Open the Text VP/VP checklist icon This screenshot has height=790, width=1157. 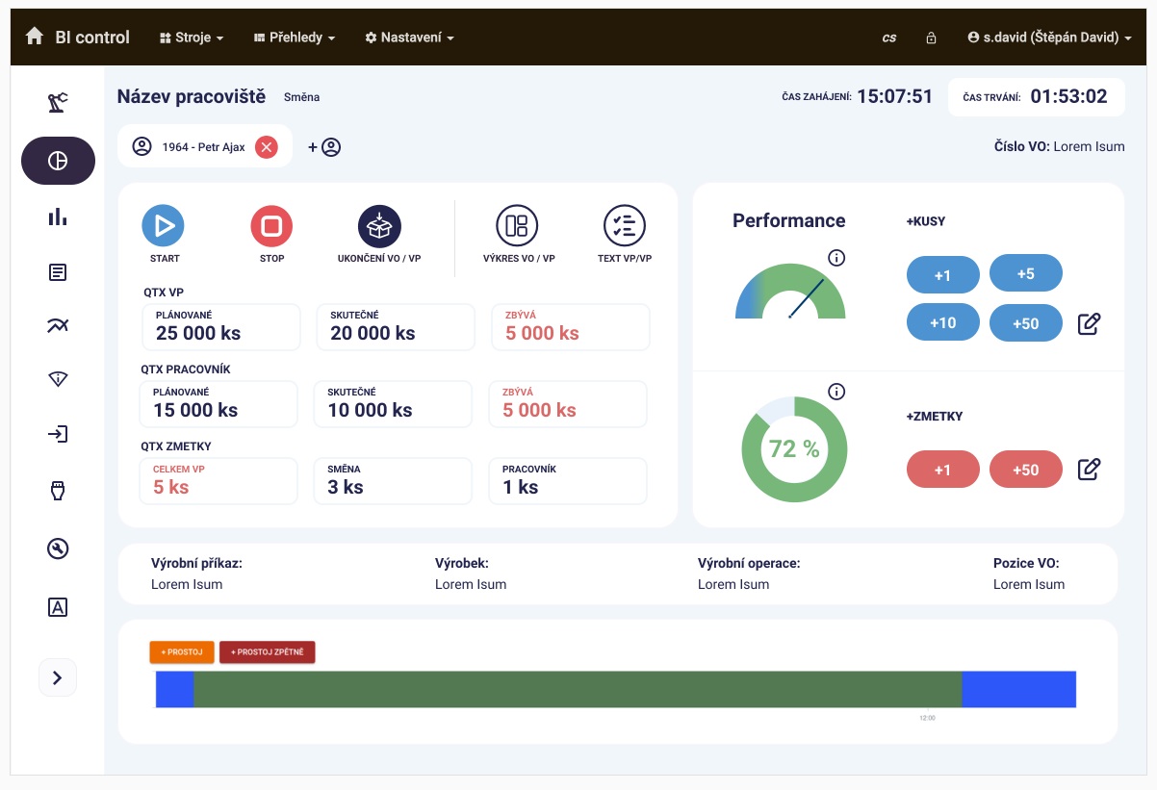pos(625,226)
